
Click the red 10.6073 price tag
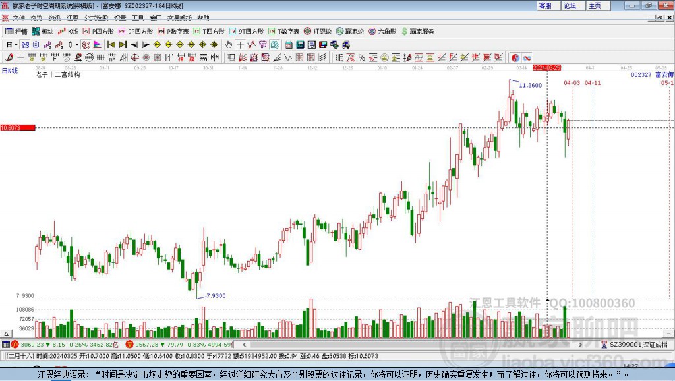(x=18, y=127)
